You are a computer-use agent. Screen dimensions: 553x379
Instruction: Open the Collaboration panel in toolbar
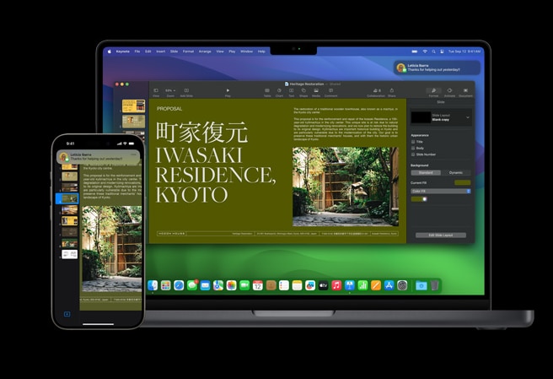click(376, 92)
